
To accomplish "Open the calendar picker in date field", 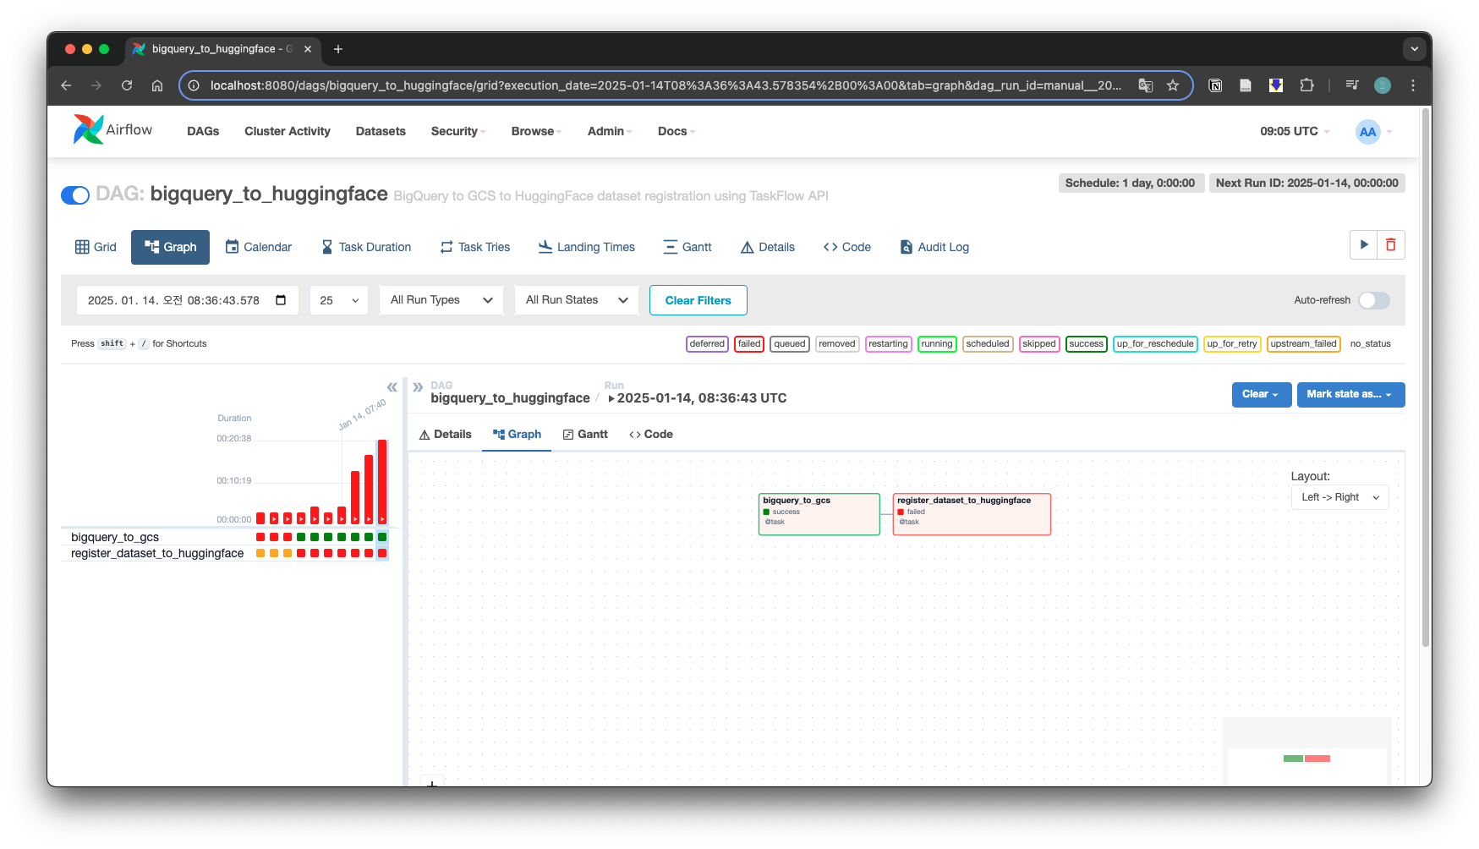I will [282, 300].
